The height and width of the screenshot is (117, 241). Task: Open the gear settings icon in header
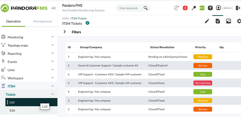point(239,21)
